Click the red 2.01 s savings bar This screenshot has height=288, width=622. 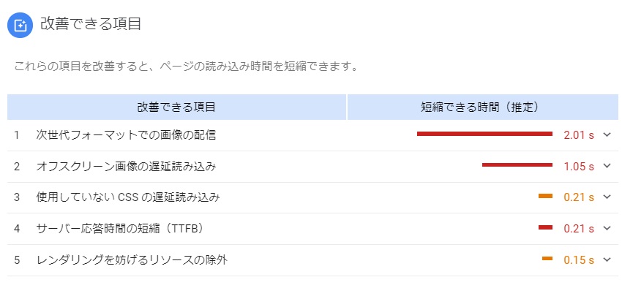484,134
